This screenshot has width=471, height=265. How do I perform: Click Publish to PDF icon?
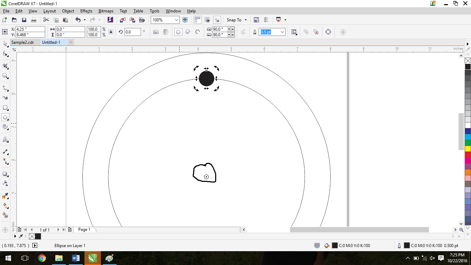[142, 20]
